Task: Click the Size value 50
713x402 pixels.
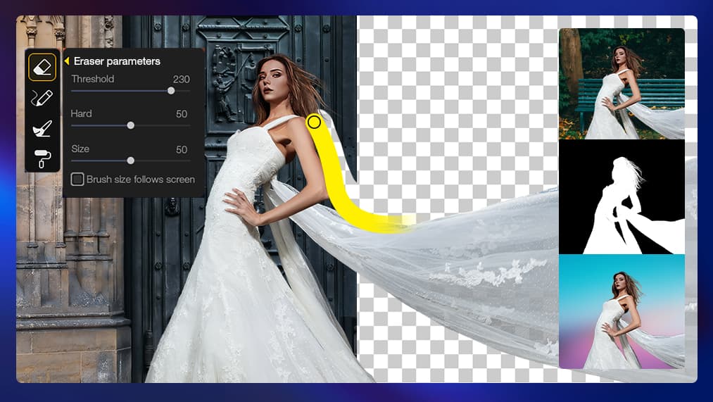Action: (x=182, y=149)
